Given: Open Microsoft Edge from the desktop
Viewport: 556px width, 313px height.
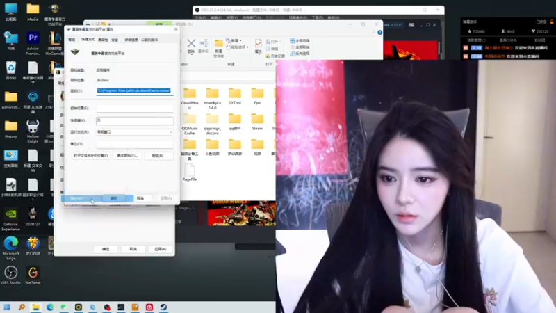Looking at the screenshot, I should (x=10, y=248).
